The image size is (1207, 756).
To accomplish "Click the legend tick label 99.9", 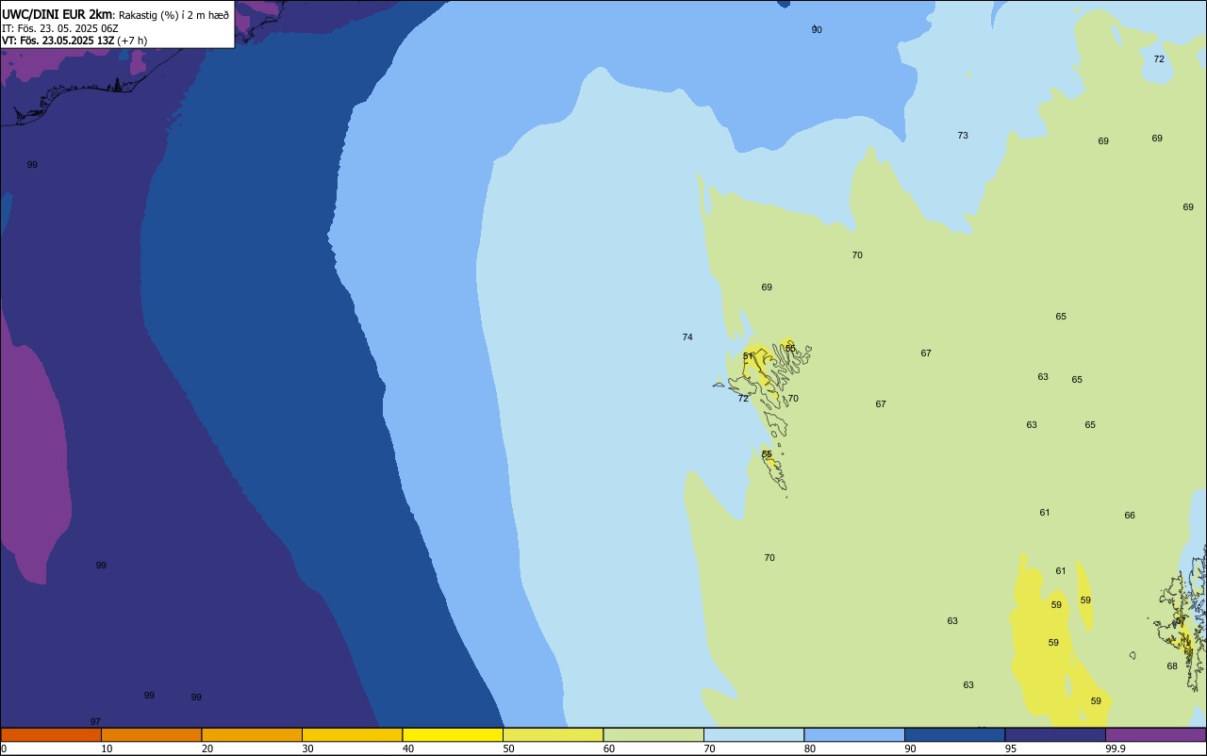I will click(x=1116, y=748).
